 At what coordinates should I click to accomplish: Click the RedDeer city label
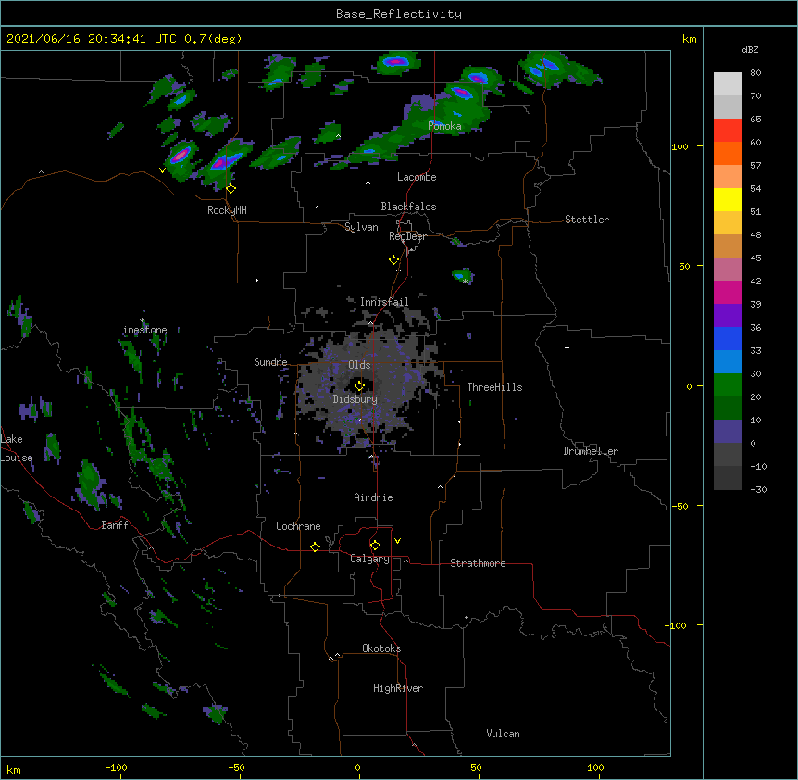coord(407,236)
